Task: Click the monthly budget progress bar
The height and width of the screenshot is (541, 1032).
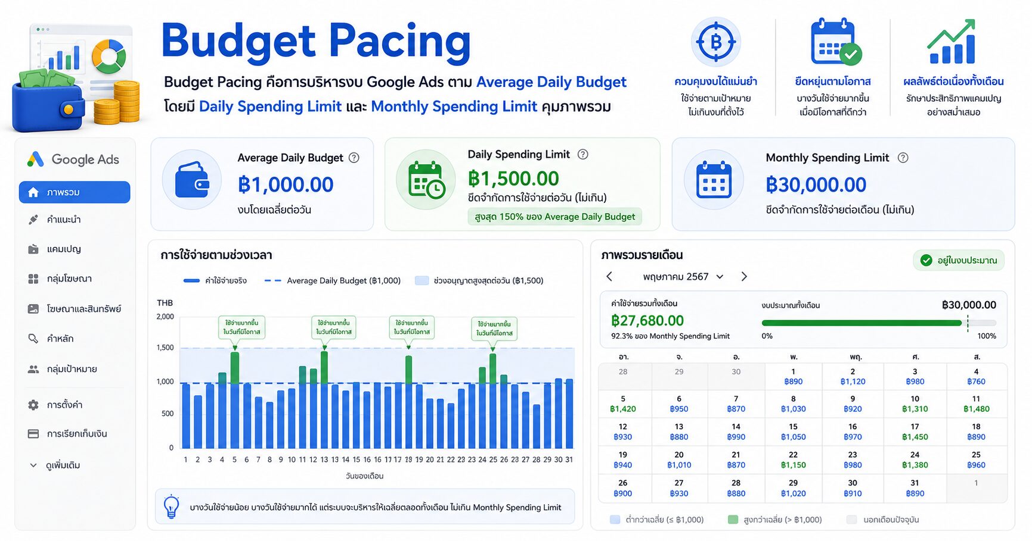Action: (879, 323)
